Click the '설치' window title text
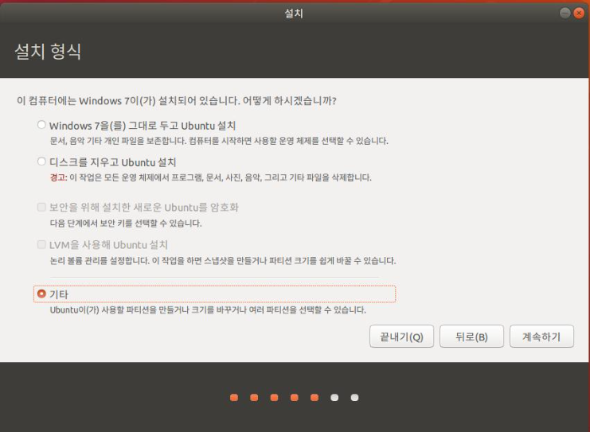This screenshot has height=432, width=590. coord(294,14)
